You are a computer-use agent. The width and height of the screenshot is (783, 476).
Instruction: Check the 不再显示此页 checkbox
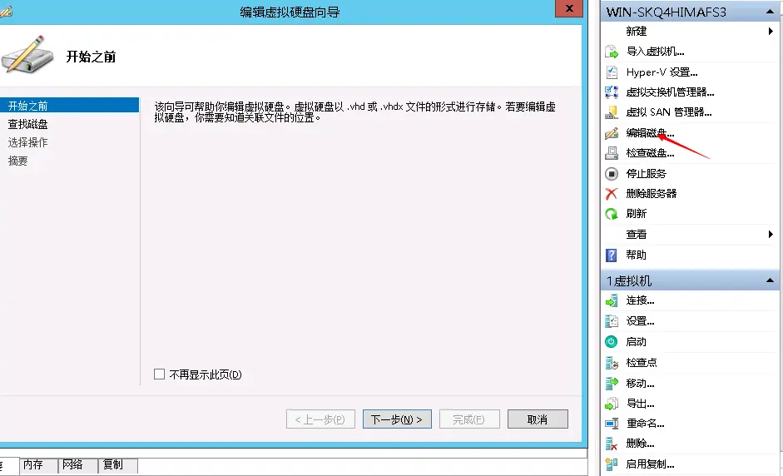click(x=159, y=374)
